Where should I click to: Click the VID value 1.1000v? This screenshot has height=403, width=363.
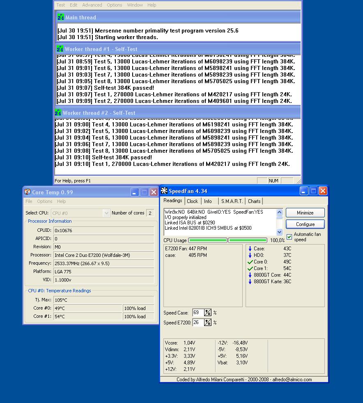point(103,280)
